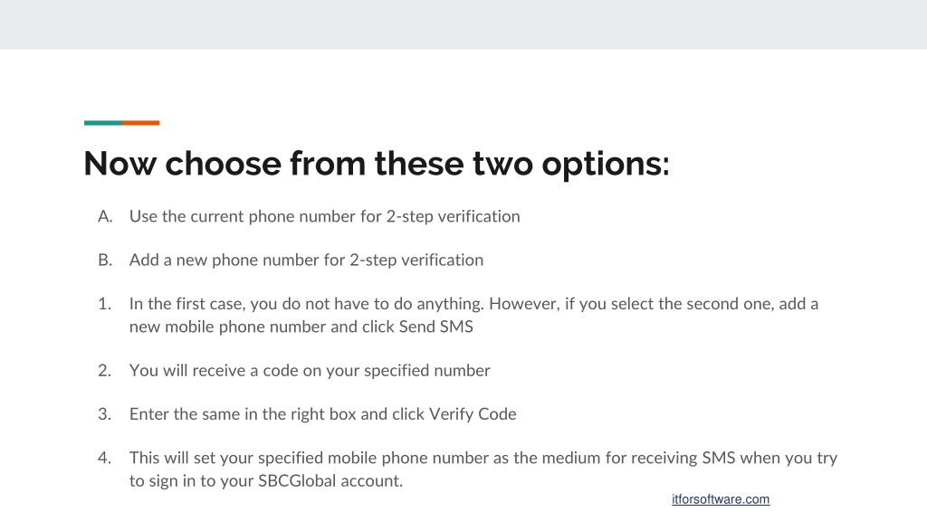The image size is (927, 521).
Task: Select the orange segment of the accent bar
Action: [x=140, y=123]
